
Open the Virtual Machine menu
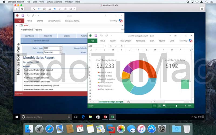54,2
